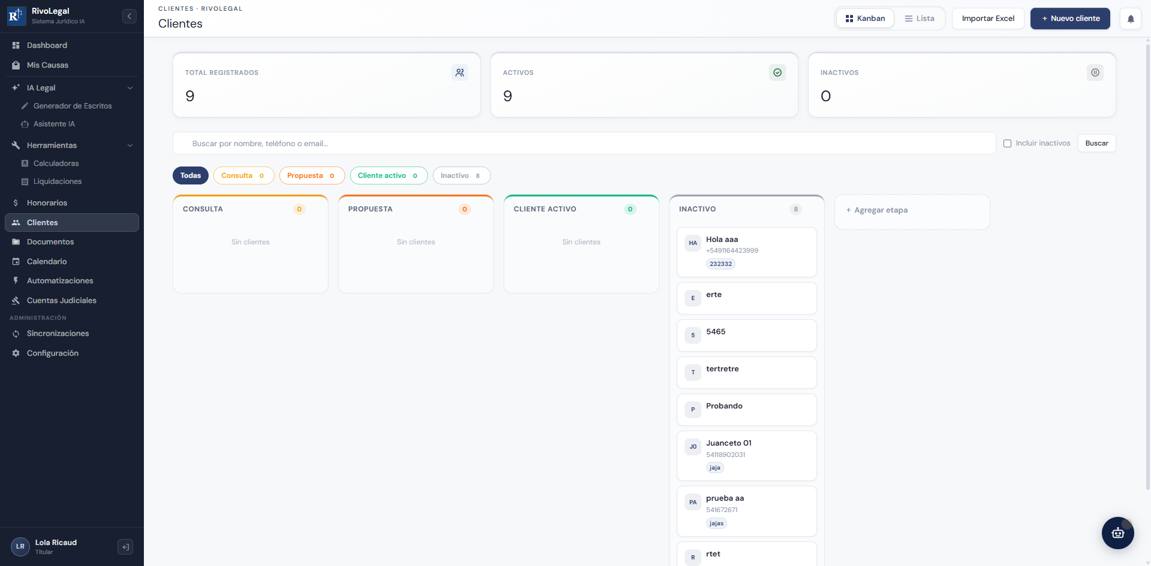
Task: Open the prueba aa client card
Action: [x=747, y=511]
